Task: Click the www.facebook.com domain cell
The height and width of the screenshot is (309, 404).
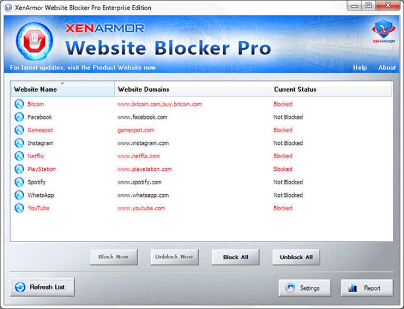Action: (x=142, y=117)
